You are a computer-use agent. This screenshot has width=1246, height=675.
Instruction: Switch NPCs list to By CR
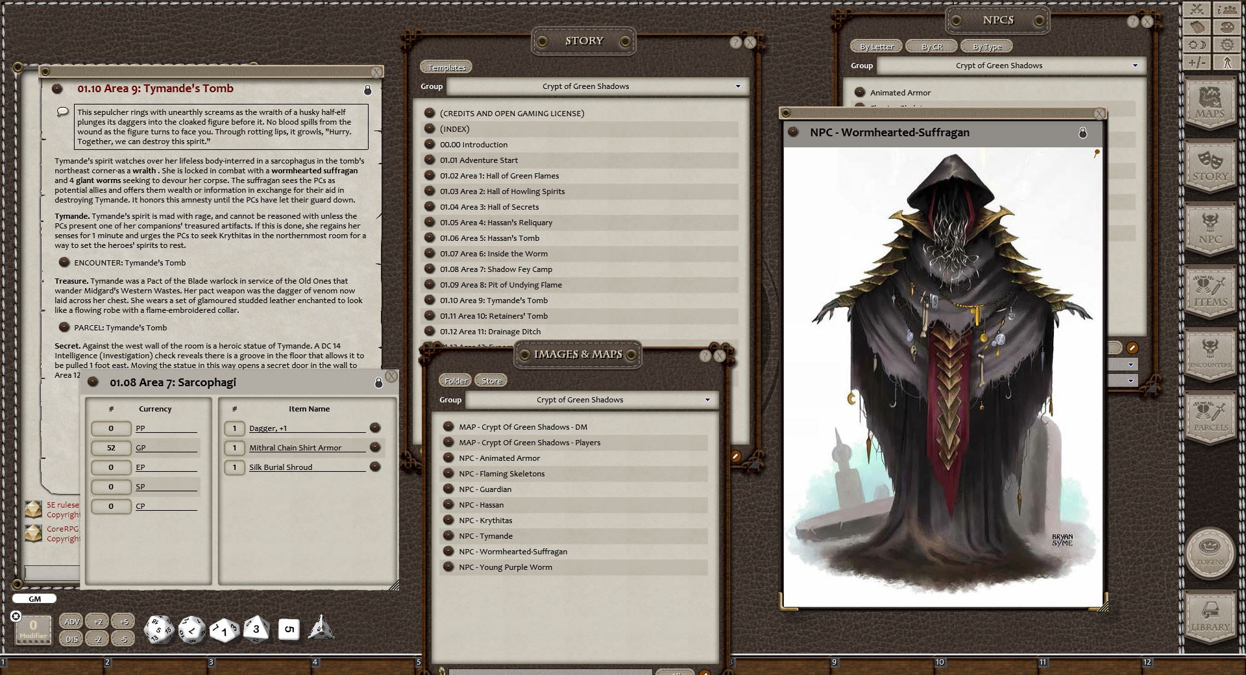932,47
